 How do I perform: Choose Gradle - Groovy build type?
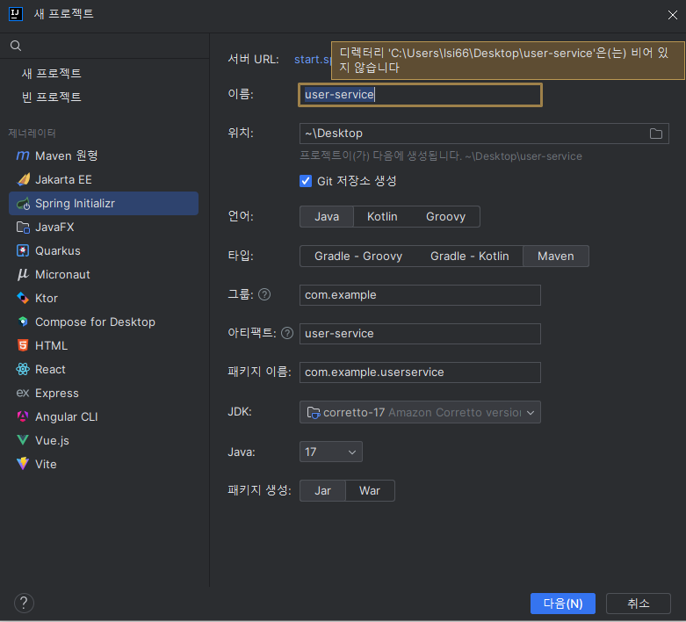point(358,256)
